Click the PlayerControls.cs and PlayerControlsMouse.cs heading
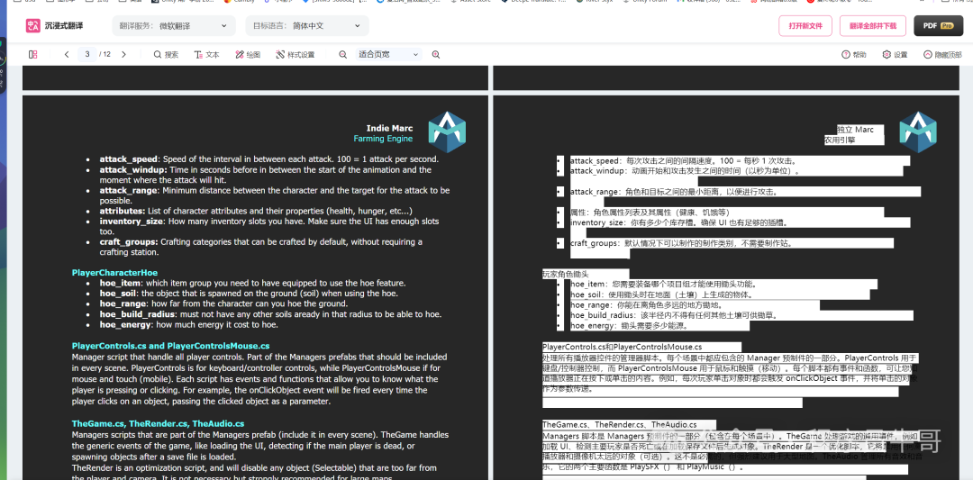Screen dimensions: 973x480 170,346
